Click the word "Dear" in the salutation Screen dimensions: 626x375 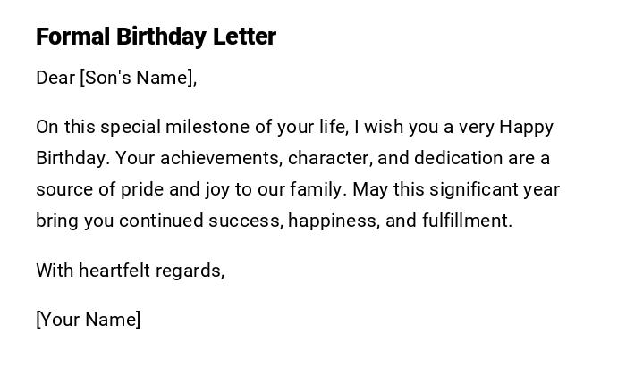(x=55, y=78)
